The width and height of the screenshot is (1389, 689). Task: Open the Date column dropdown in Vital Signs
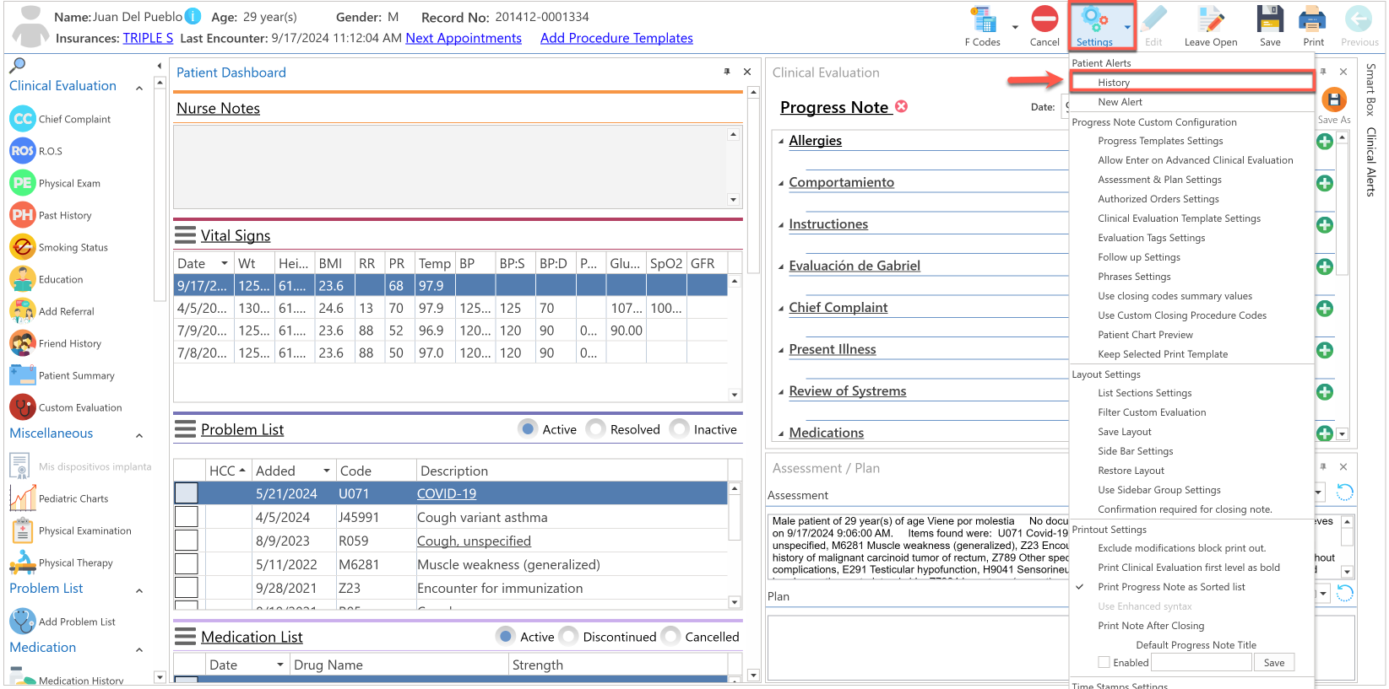click(224, 263)
